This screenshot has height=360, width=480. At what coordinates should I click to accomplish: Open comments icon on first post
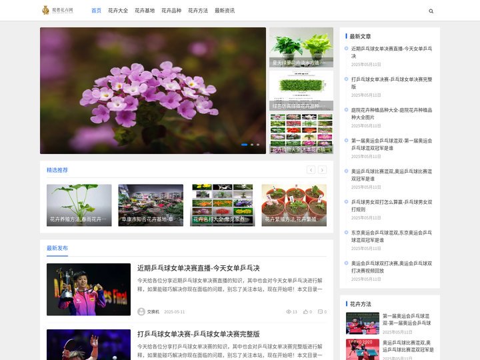320,311
